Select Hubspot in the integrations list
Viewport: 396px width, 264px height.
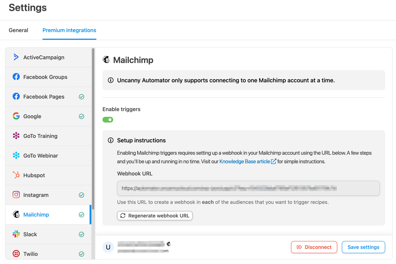[48, 175]
